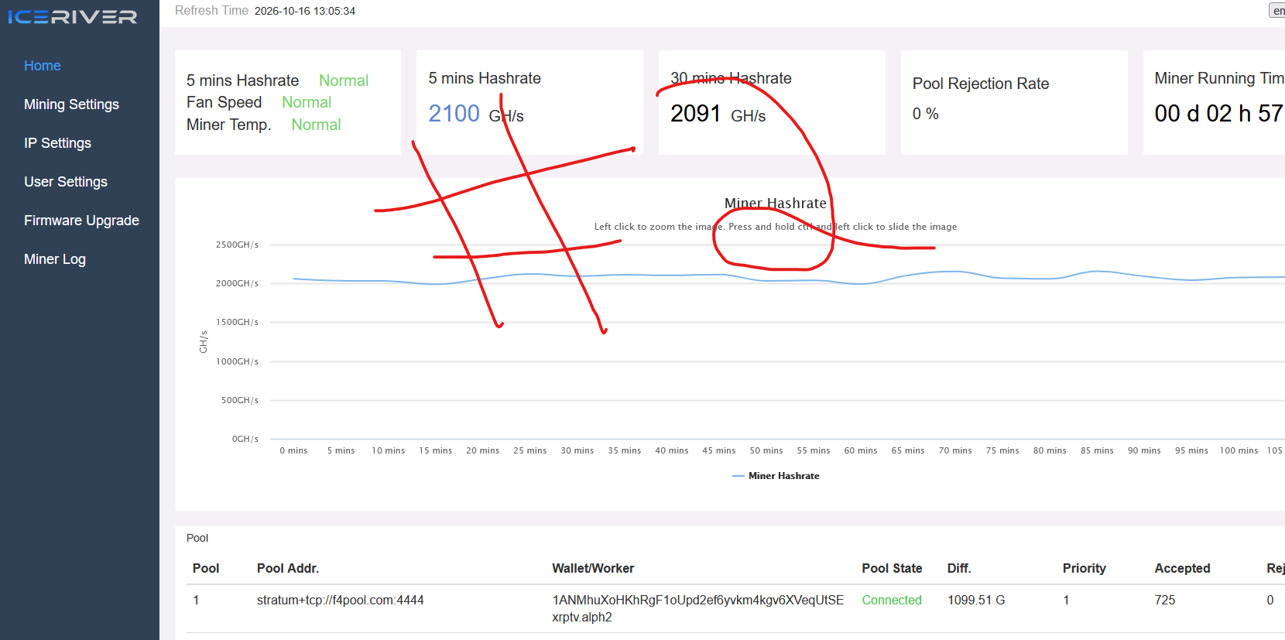Click the Normal status beside Miner Temp.
Screen dimensions: 1285x640
coord(316,125)
